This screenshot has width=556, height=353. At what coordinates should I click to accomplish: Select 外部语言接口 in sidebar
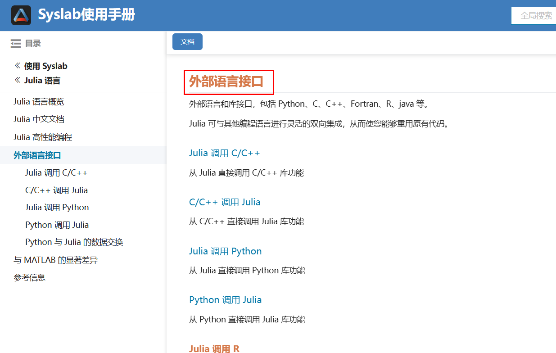(x=37, y=155)
